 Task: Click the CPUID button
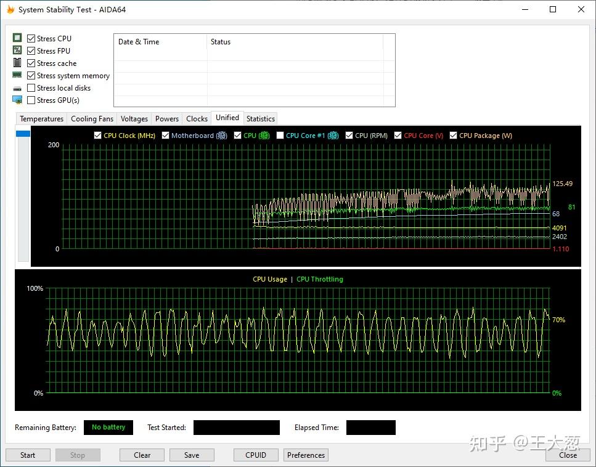click(x=256, y=455)
